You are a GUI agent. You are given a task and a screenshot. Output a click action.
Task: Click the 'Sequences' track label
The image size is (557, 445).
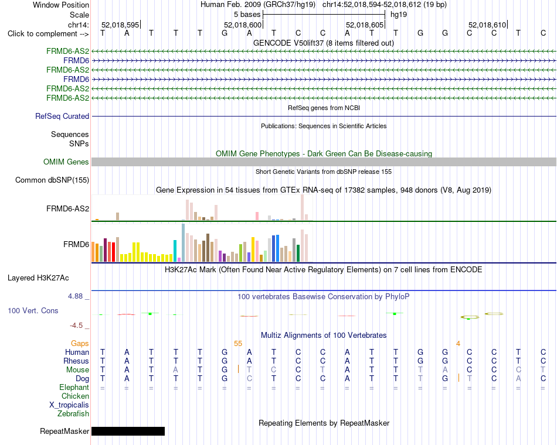pyautogui.click(x=70, y=134)
